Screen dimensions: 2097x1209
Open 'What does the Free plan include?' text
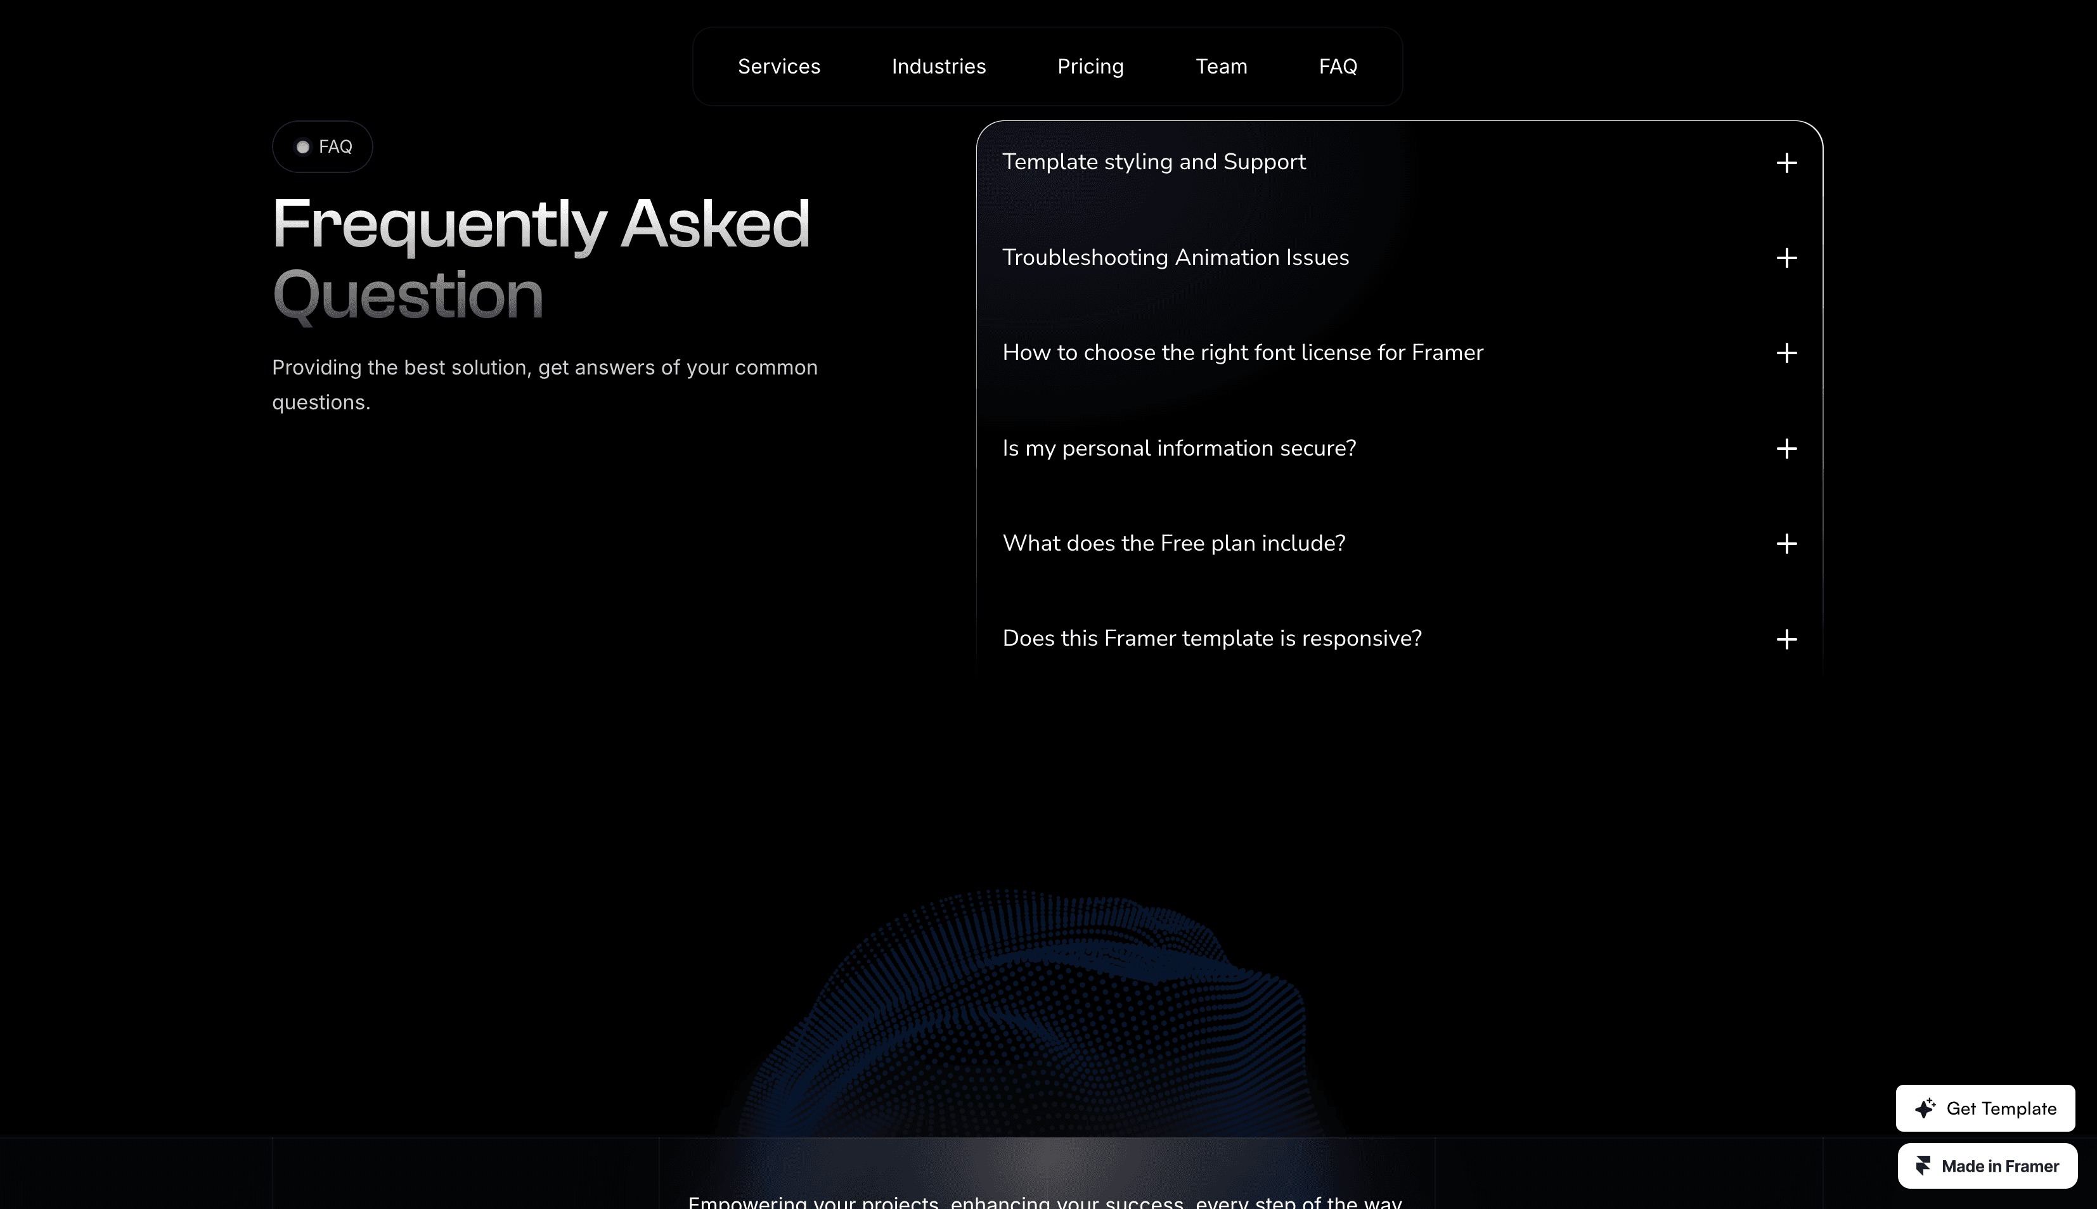pyautogui.click(x=1173, y=543)
